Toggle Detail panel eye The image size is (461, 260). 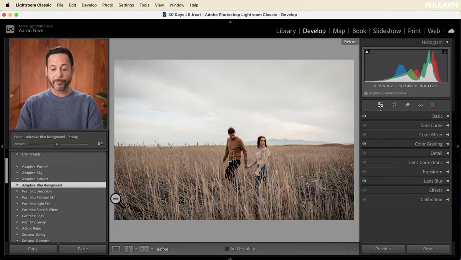tap(364, 153)
